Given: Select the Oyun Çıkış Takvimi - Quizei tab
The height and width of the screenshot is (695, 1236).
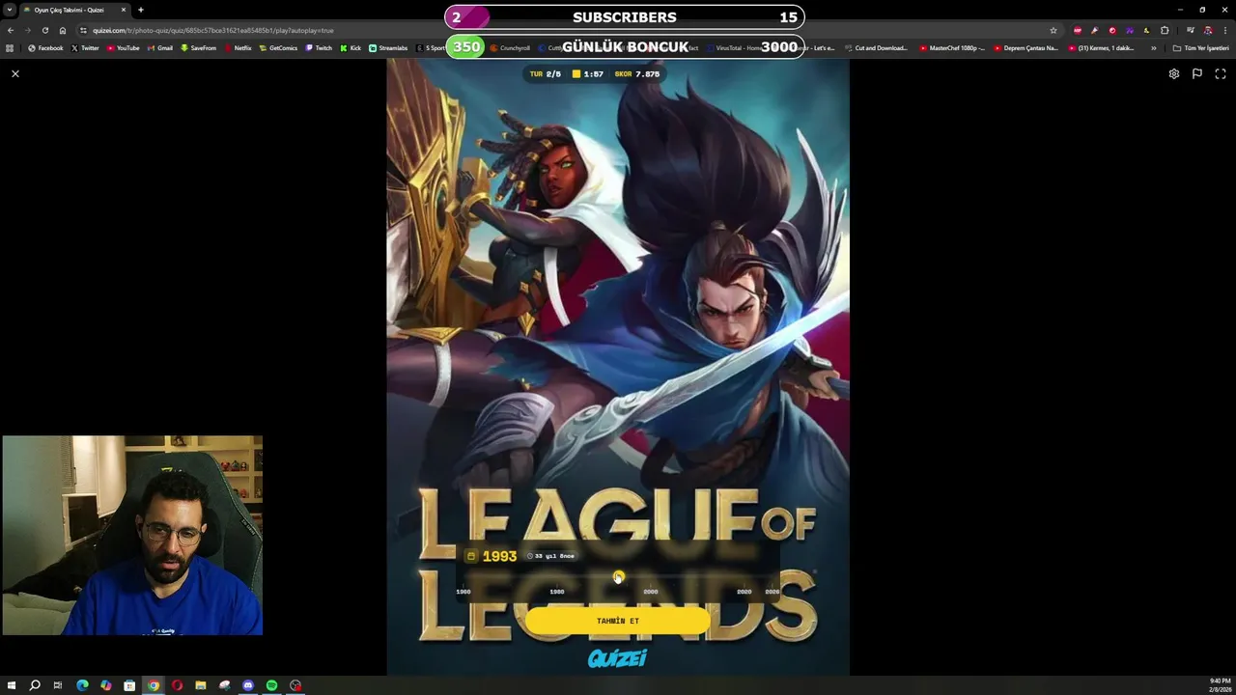Looking at the screenshot, I should [x=73, y=10].
